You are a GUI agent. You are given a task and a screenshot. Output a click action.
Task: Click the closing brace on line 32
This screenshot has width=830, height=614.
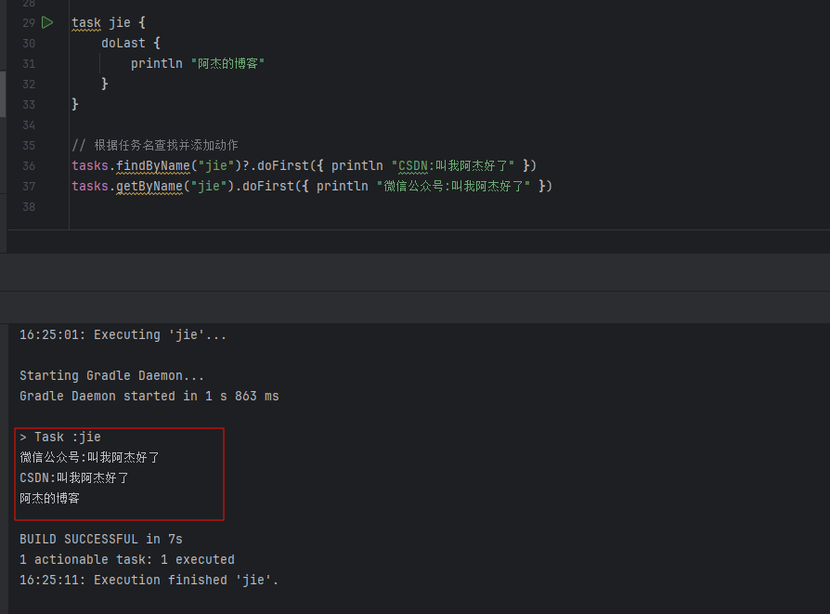(105, 84)
